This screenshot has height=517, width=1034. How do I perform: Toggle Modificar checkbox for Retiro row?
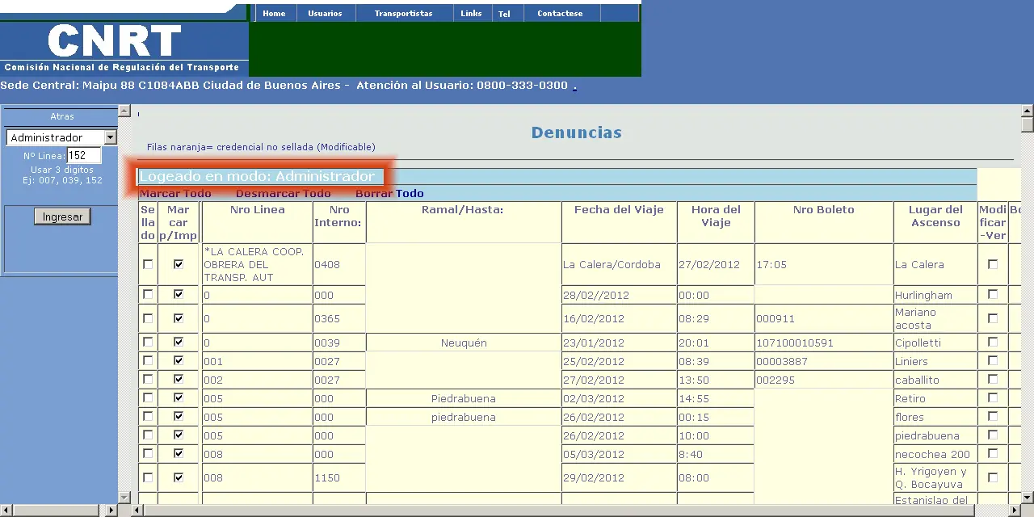pos(993,397)
